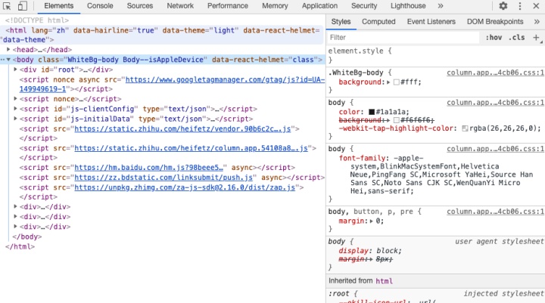Open DevTools settings gear
545x303 pixels.
coord(503,6)
